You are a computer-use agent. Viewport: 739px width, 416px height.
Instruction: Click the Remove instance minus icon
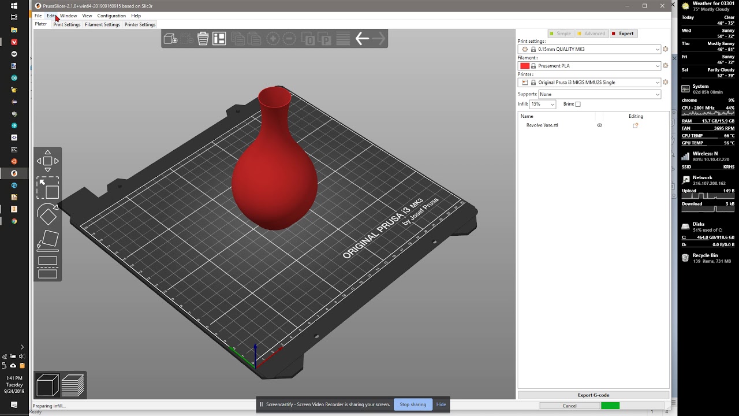[x=289, y=39]
